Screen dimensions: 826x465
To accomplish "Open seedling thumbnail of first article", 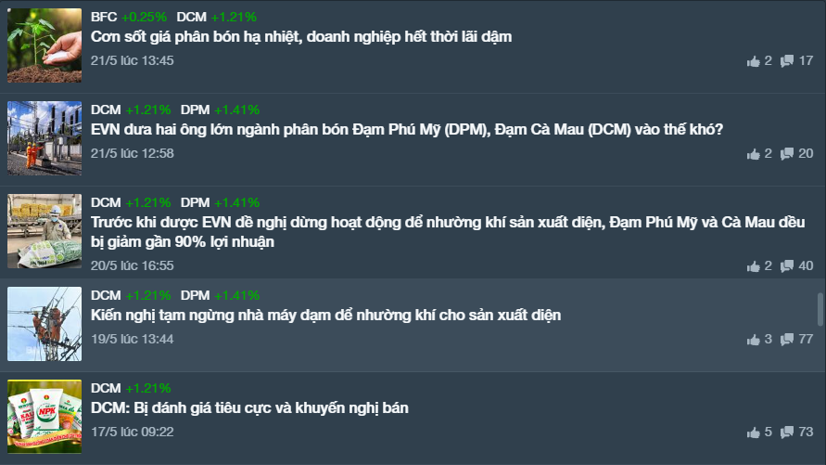I will pyautogui.click(x=44, y=45).
